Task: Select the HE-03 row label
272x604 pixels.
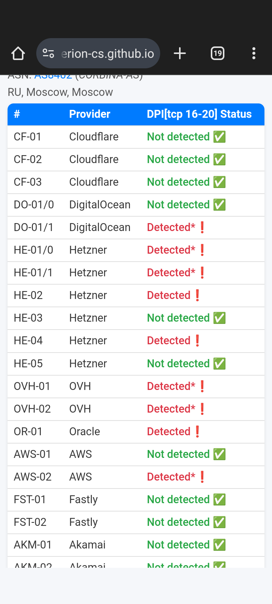Action: pyautogui.click(x=28, y=318)
